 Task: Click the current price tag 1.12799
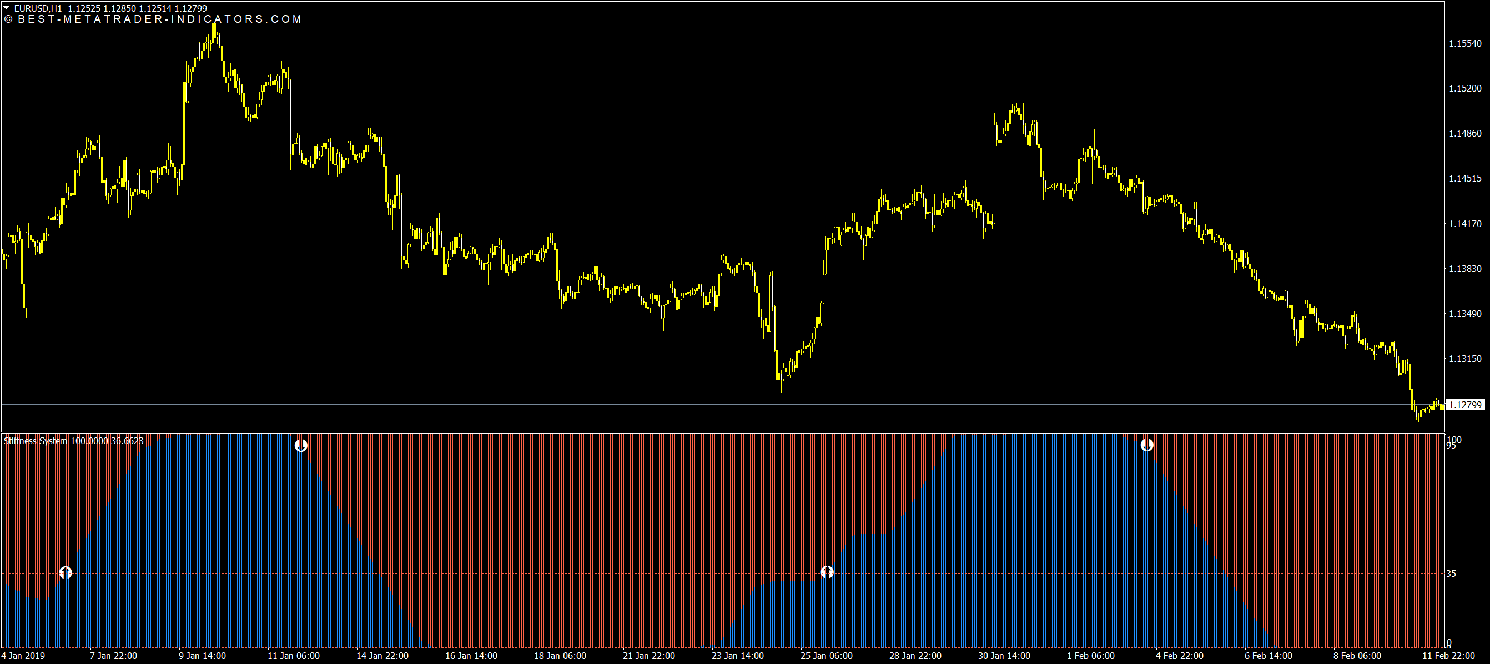click(1464, 404)
